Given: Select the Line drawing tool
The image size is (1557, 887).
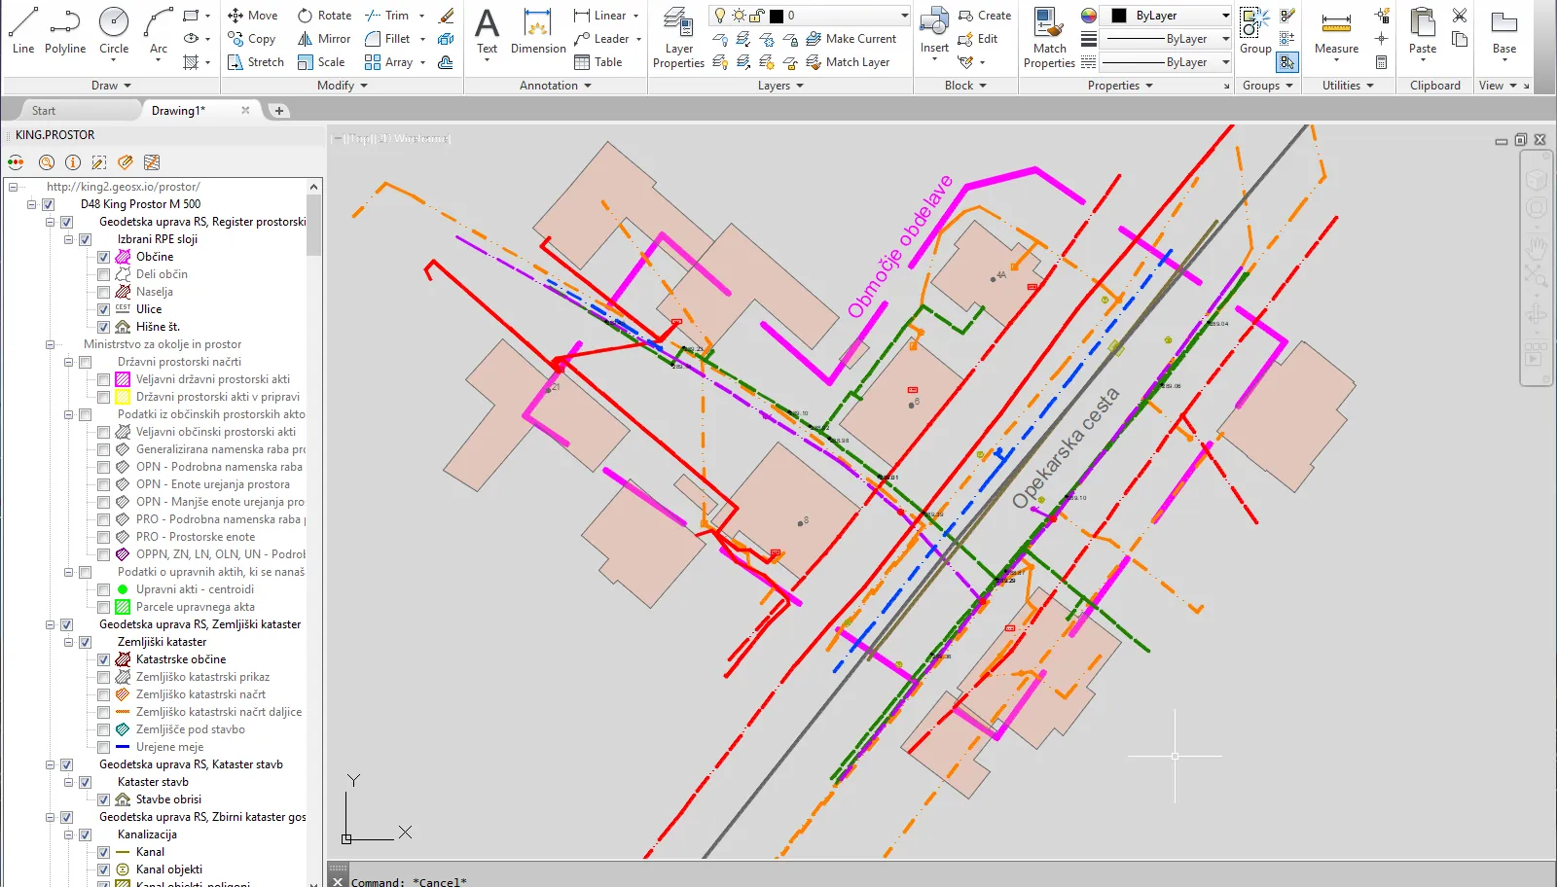Looking at the screenshot, I should [22, 30].
